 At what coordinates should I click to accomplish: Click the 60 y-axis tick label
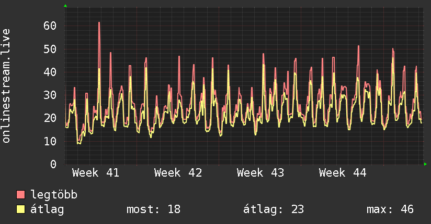click(x=50, y=26)
